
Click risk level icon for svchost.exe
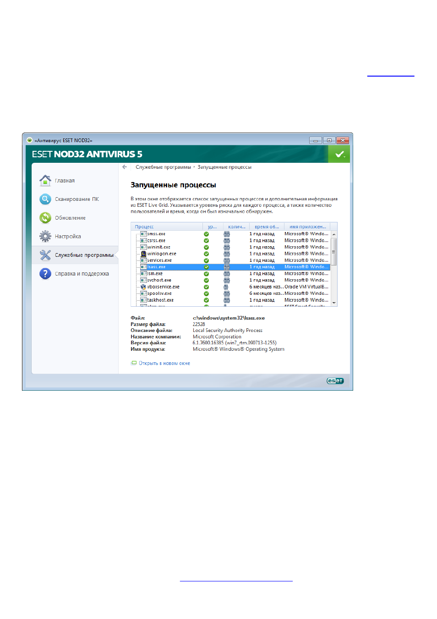[206, 280]
